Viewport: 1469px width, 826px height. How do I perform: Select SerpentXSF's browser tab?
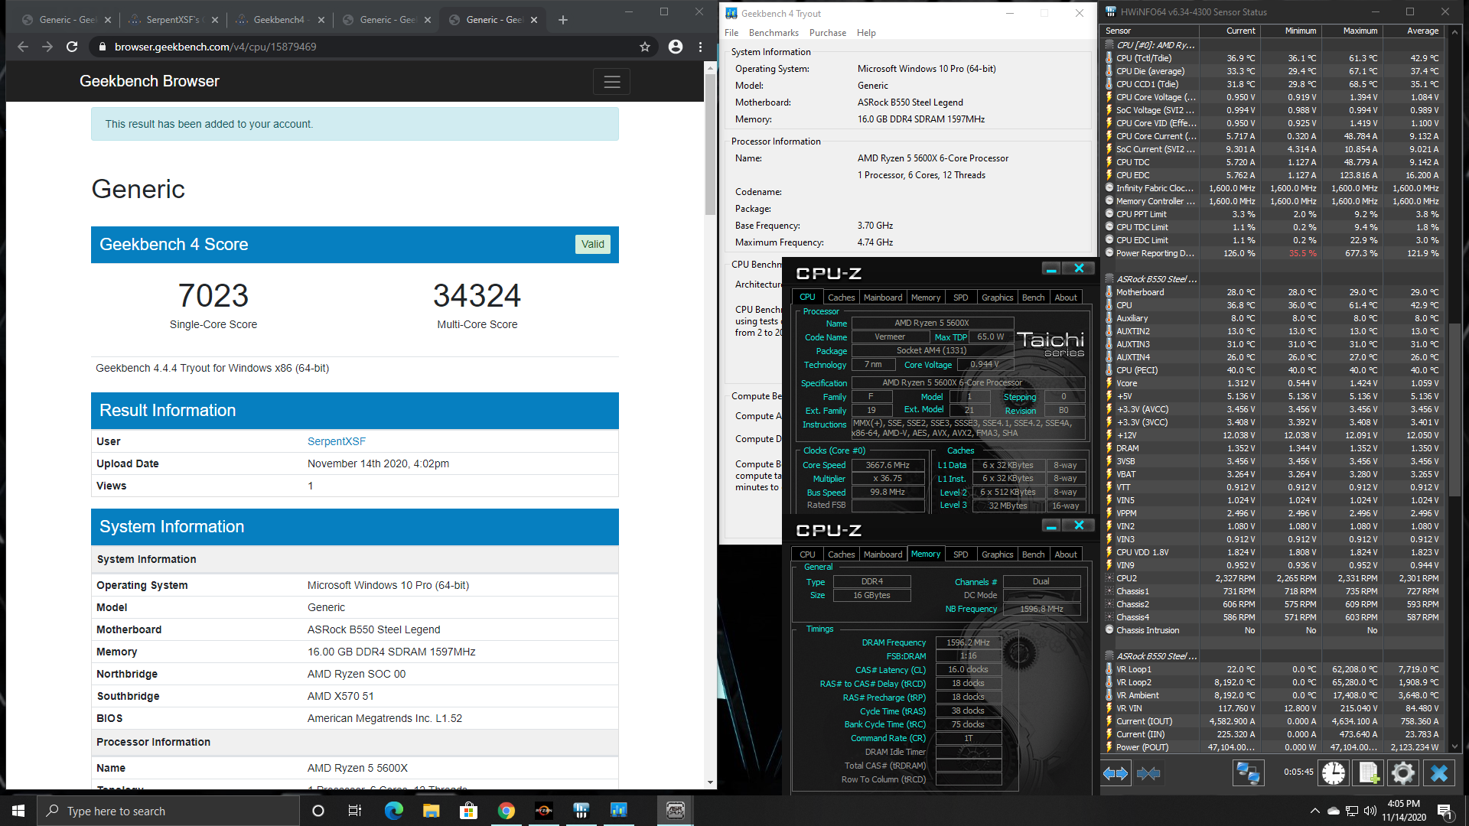[173, 20]
